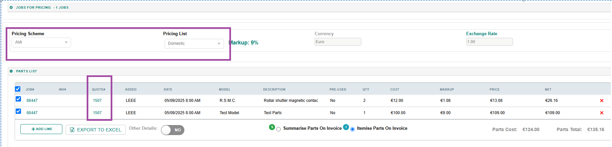The width and height of the screenshot is (612, 147).
Task: Open the Pricing Scheme dropdown
Action: pos(41,42)
